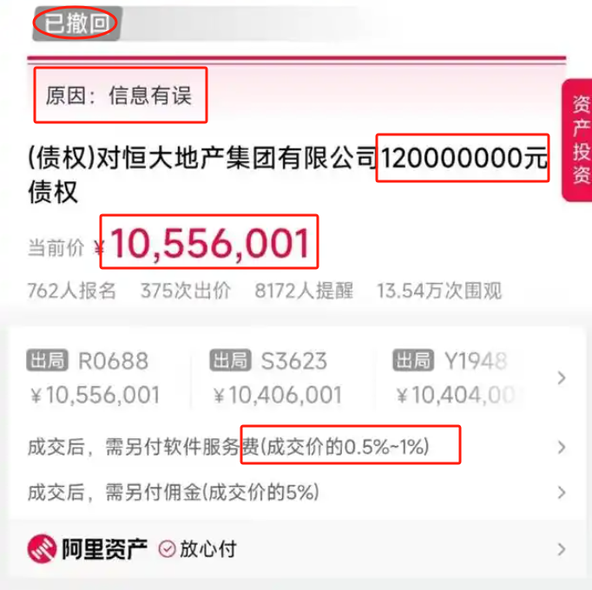Tap the 原因：信息有误 withdrawal reason
The width and height of the screenshot is (592, 590).
pyautogui.click(x=119, y=95)
